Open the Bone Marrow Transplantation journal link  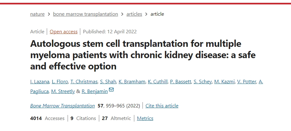62,106
